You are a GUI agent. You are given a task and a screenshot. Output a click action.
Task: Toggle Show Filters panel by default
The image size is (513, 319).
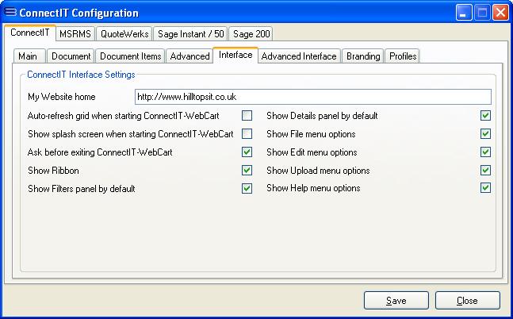(247, 189)
